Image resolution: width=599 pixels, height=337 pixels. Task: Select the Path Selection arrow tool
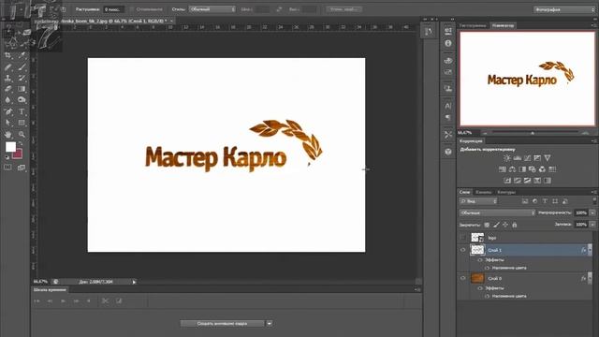coord(7,123)
